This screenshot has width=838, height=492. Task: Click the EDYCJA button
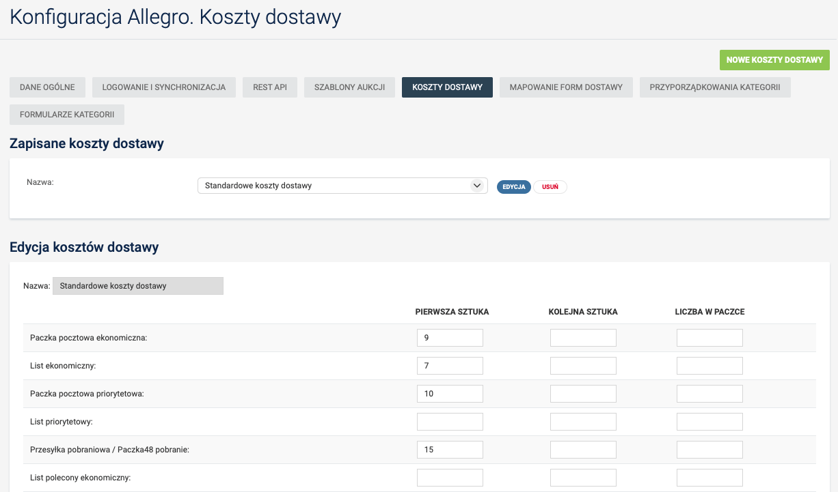514,187
